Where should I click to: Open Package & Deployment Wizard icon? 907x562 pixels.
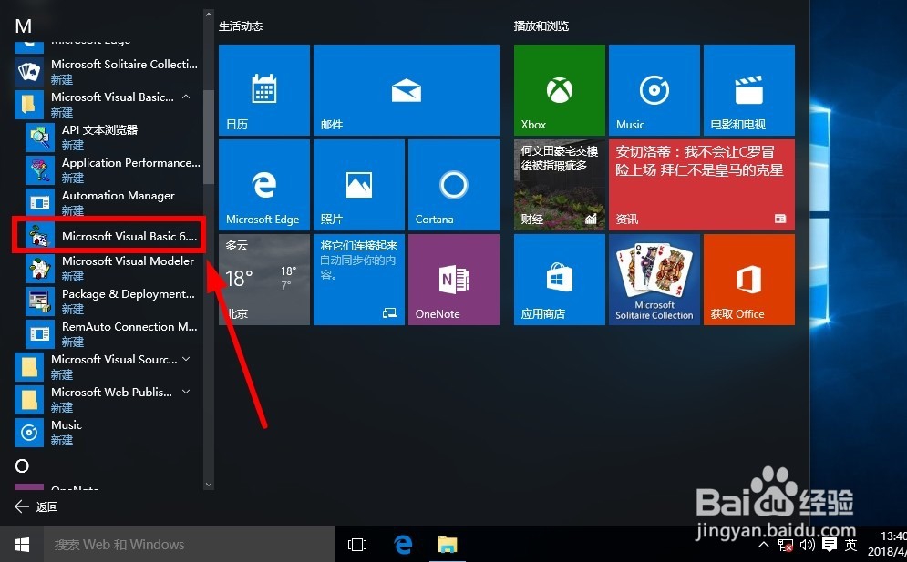point(40,301)
